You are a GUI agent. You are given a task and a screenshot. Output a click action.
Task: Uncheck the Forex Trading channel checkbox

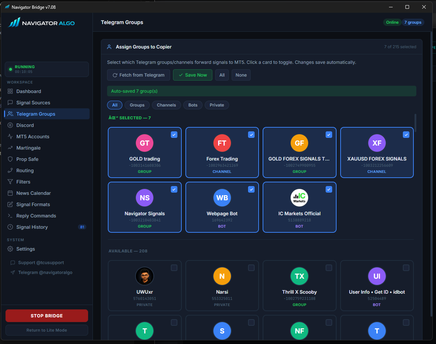click(251, 135)
